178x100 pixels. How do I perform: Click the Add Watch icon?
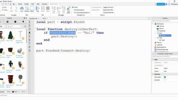coord(68,8)
